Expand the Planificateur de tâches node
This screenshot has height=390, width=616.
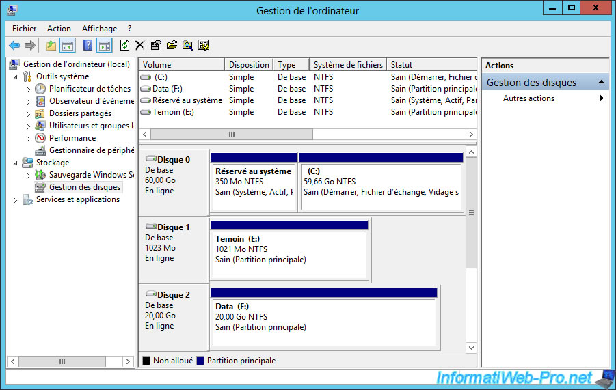click(x=28, y=89)
